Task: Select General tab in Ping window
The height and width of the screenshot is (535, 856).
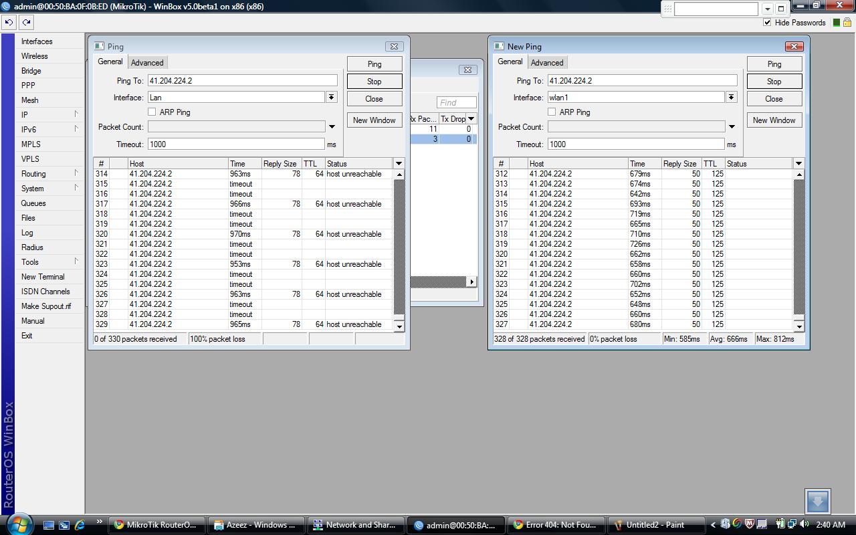Action: coord(110,62)
